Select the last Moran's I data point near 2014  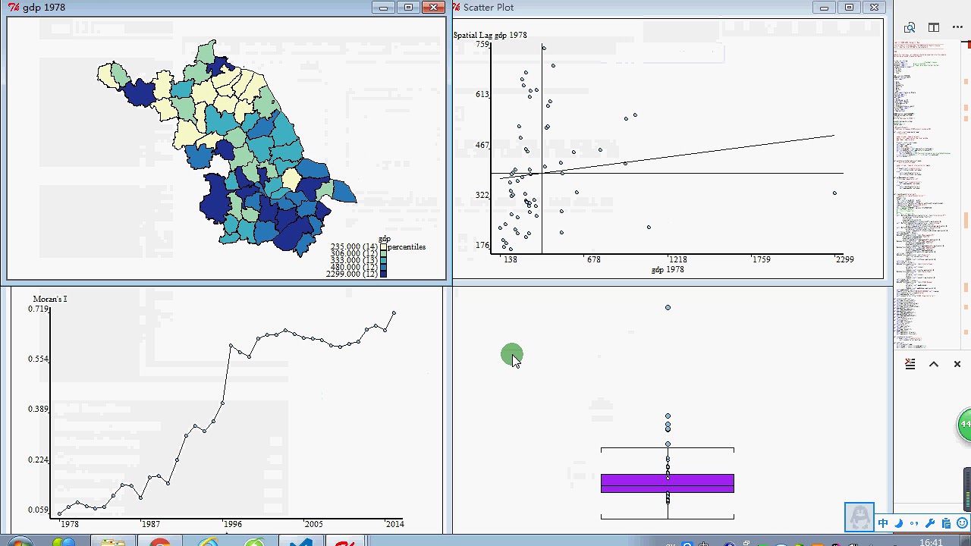[x=394, y=313]
